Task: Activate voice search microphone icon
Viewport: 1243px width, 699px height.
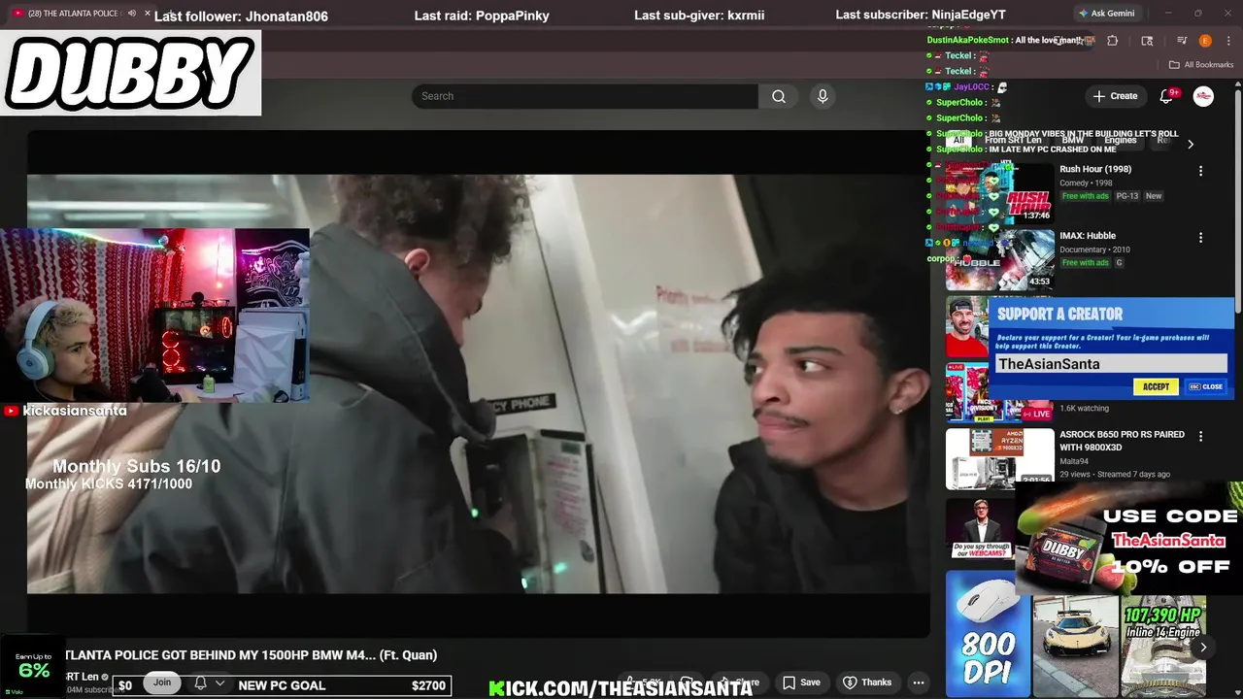Action: coord(823,96)
